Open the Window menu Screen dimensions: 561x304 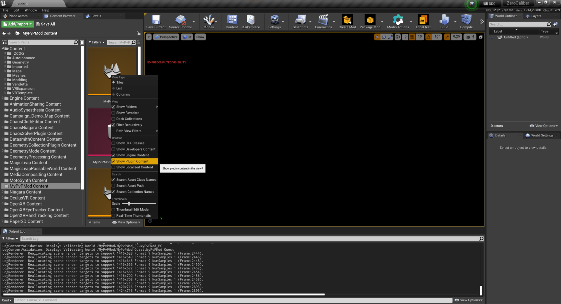click(31, 10)
